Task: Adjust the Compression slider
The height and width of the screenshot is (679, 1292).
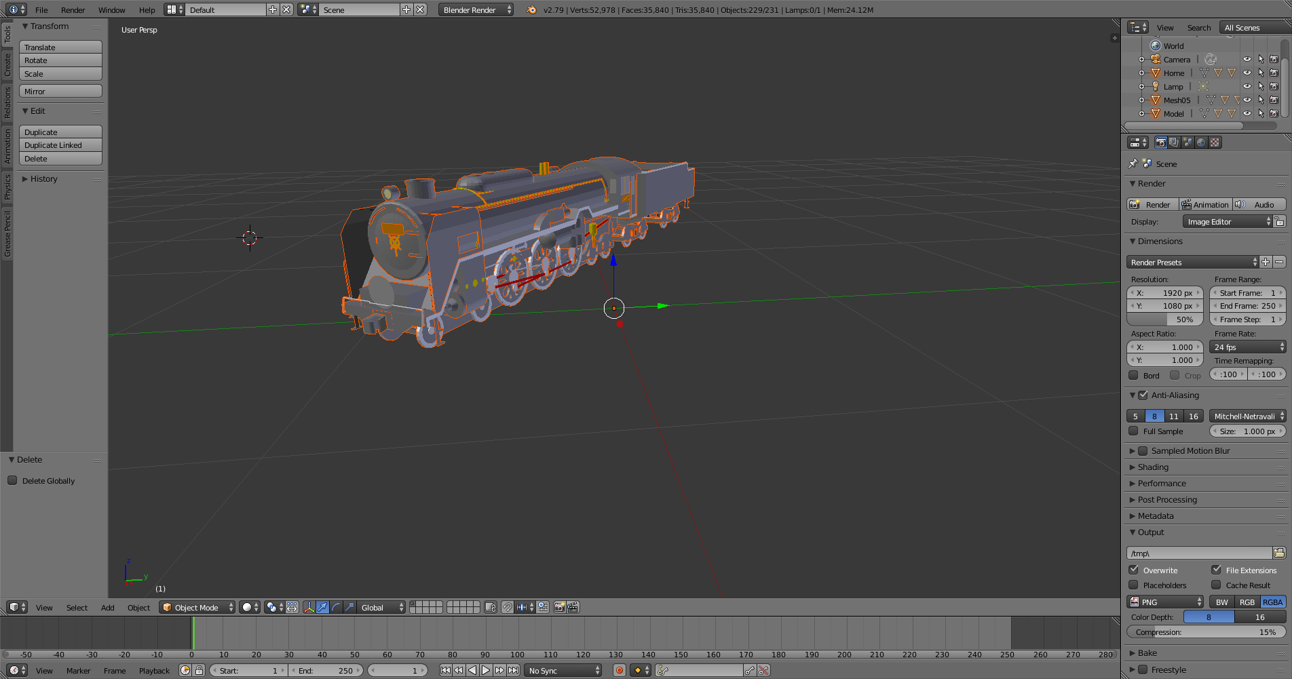Action: coord(1206,632)
